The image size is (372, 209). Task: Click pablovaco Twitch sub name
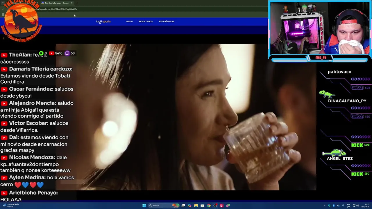pos(339,72)
